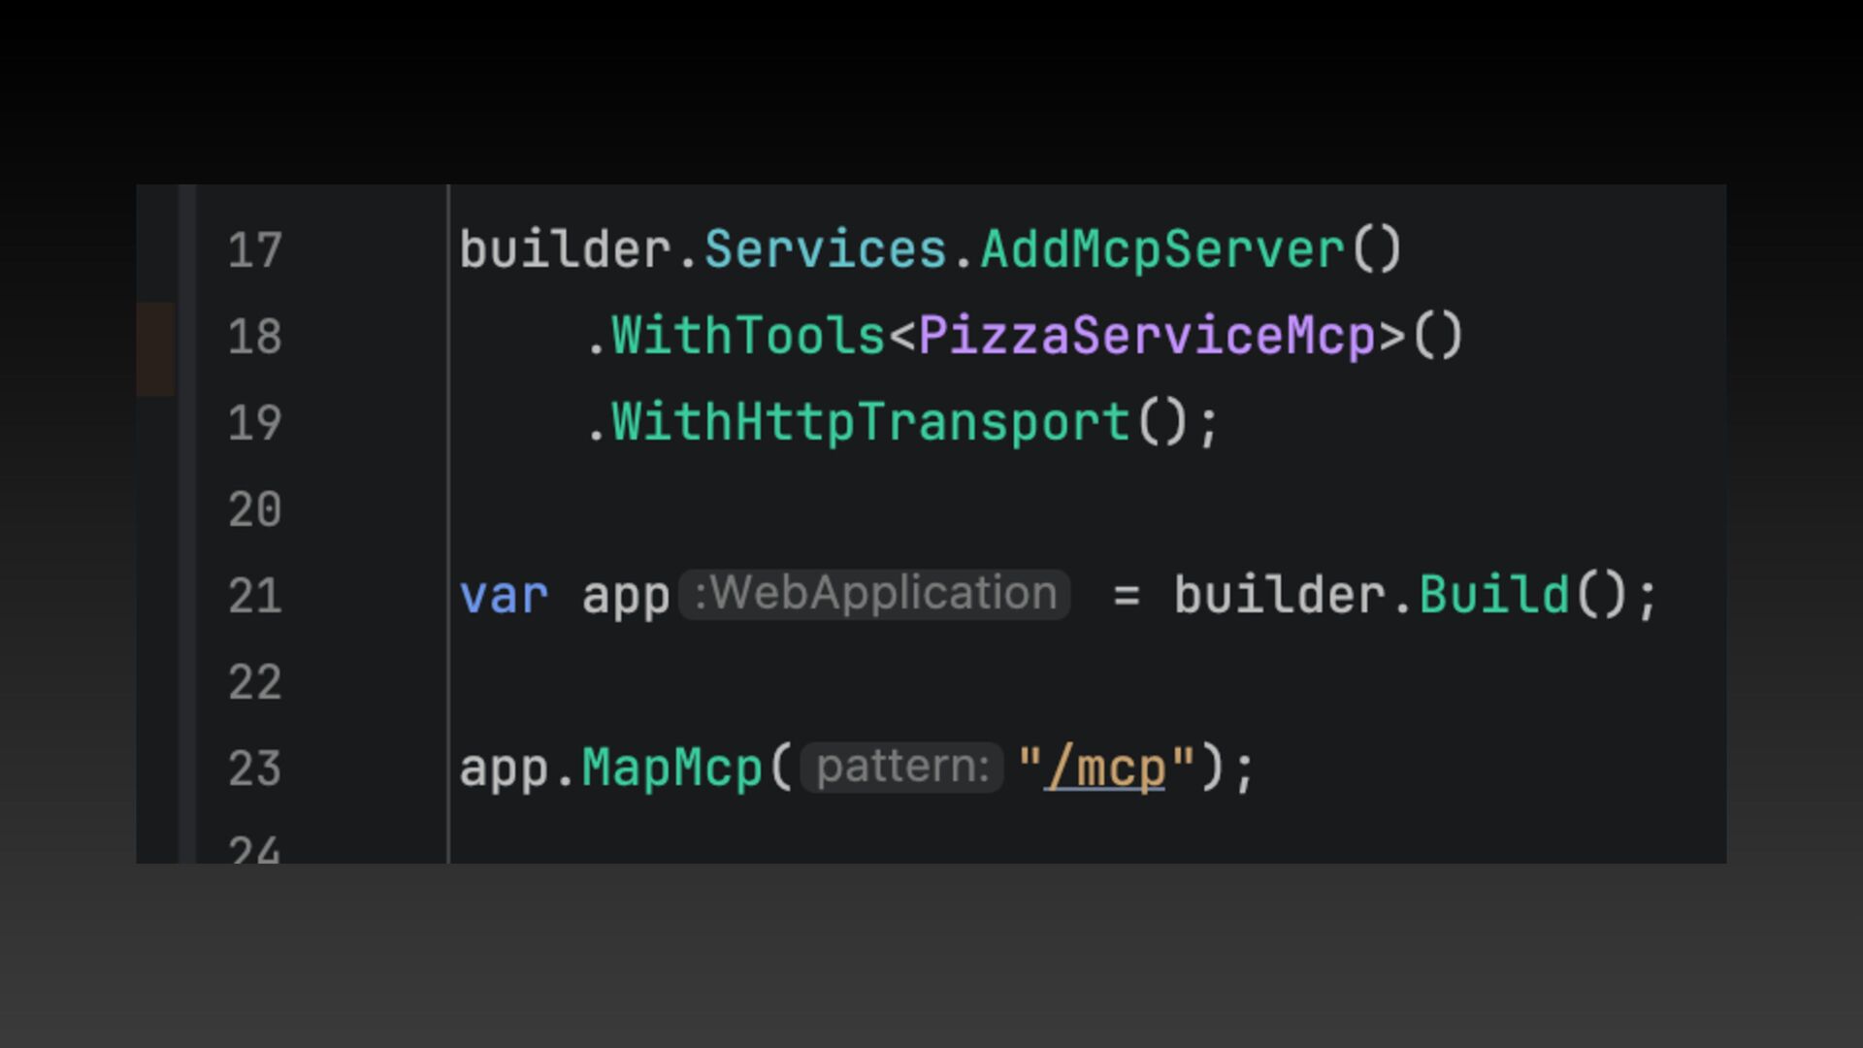The image size is (1863, 1048).
Task: Click the MapMcp method name
Action: click(x=671, y=769)
